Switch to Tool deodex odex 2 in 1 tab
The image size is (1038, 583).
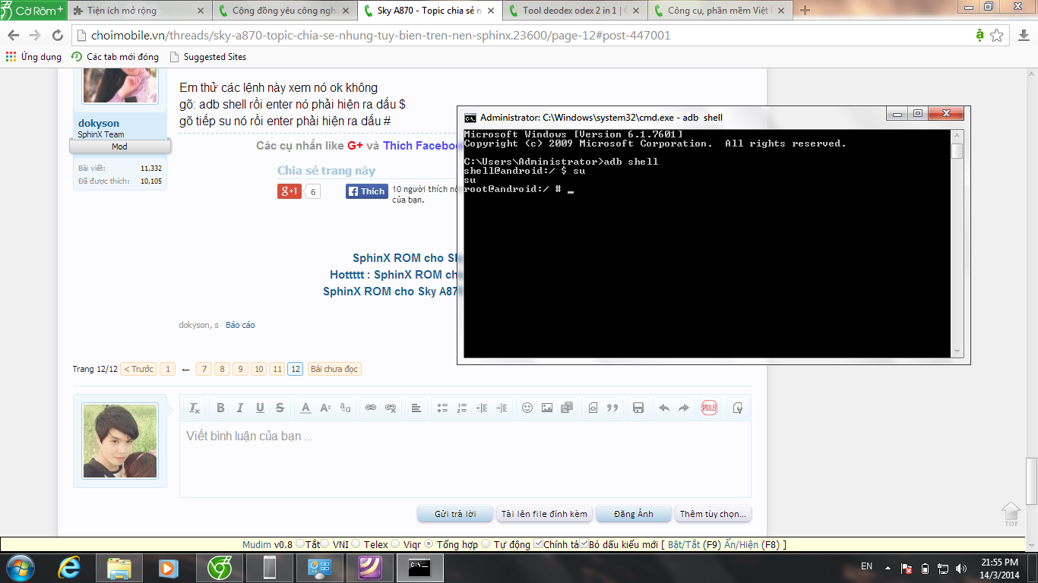574,11
